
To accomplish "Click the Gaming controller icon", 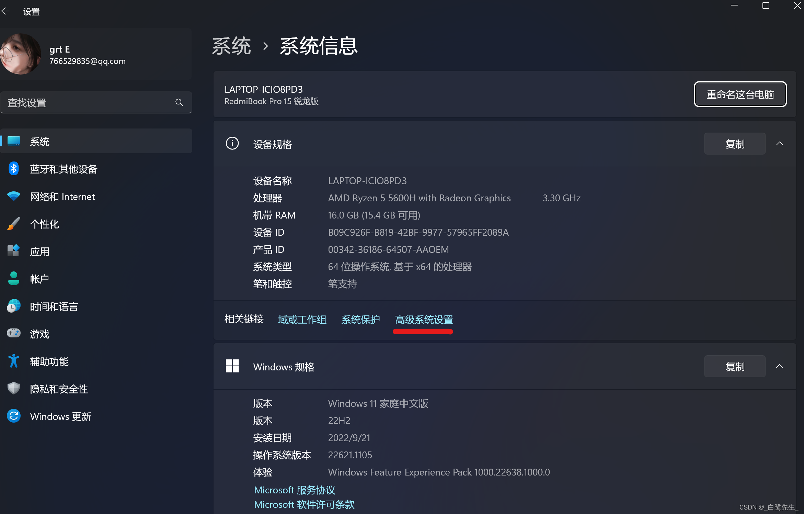I will 14,333.
